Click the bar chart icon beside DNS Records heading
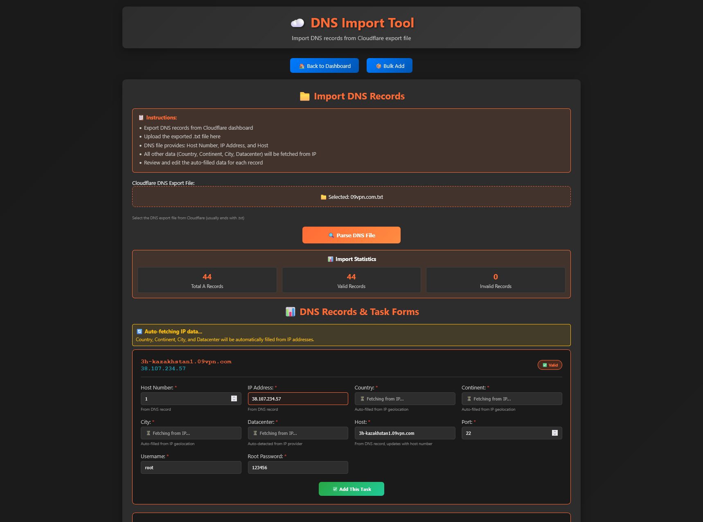Screen dimensions: 703x522 pyautogui.click(x=290, y=312)
